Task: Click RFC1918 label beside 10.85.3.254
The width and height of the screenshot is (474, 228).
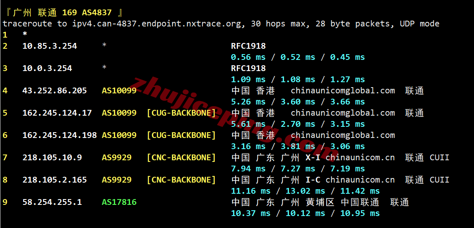Action: click(248, 46)
